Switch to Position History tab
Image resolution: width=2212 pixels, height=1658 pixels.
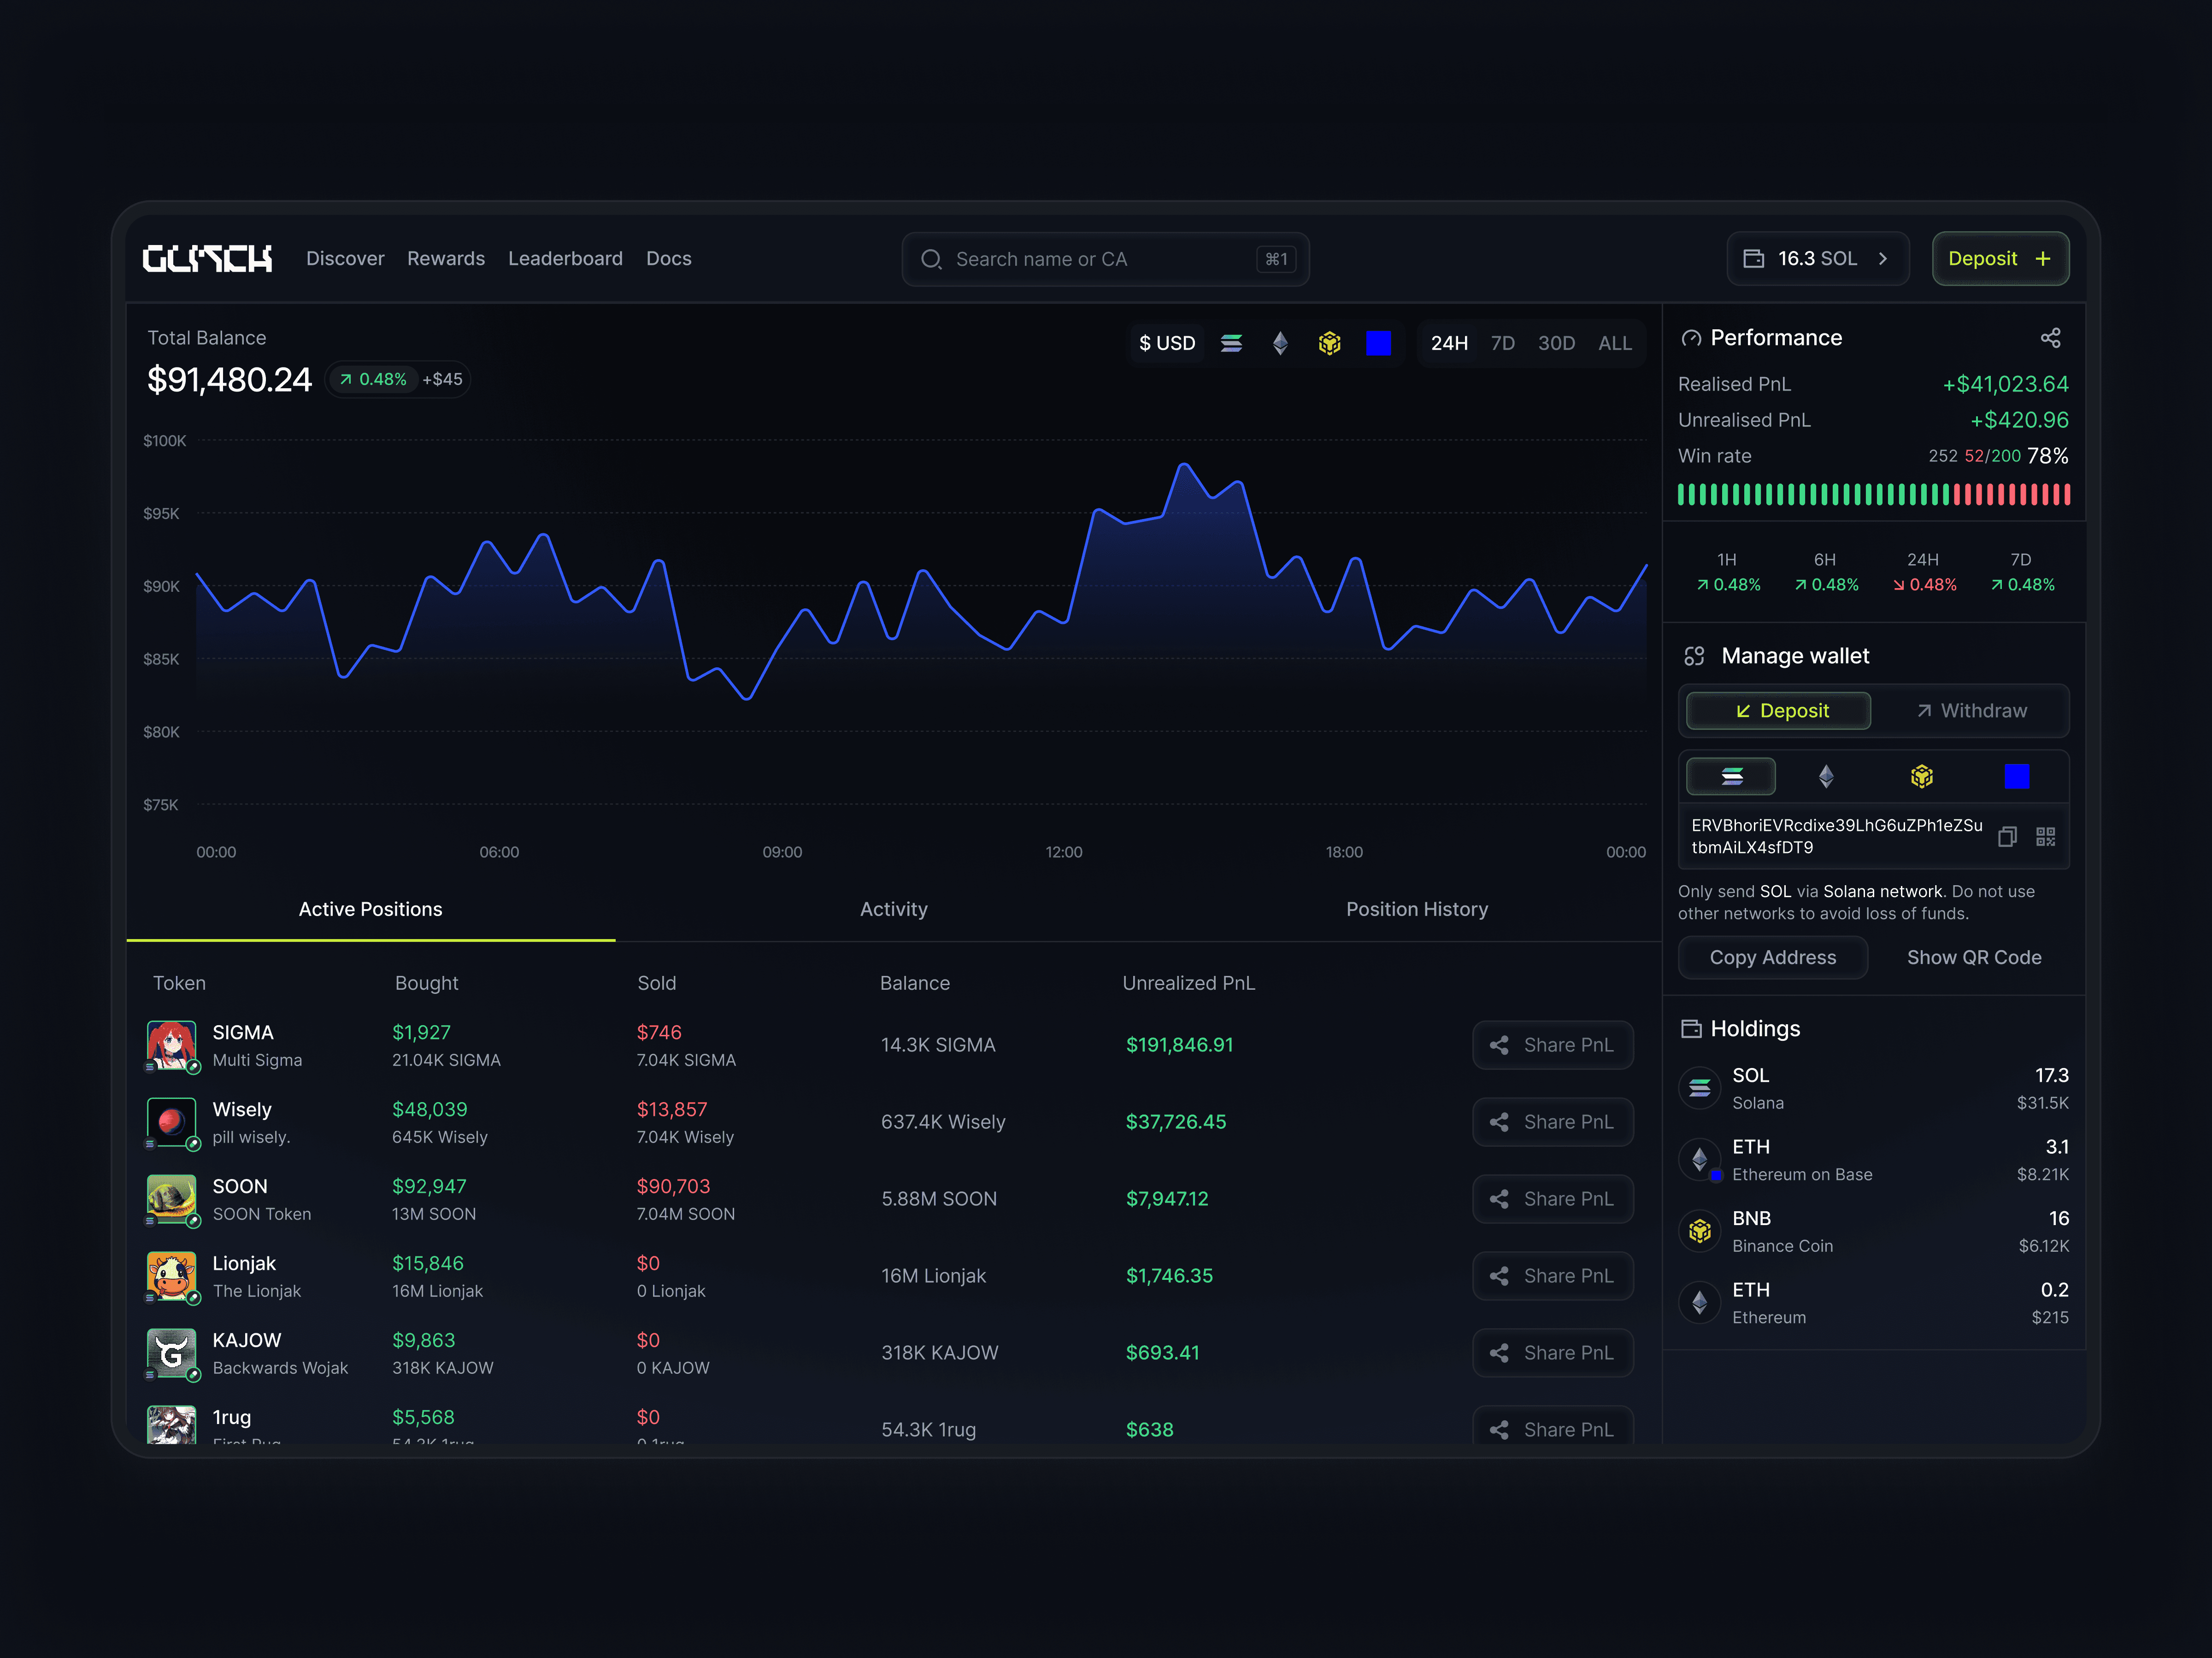pos(1416,910)
